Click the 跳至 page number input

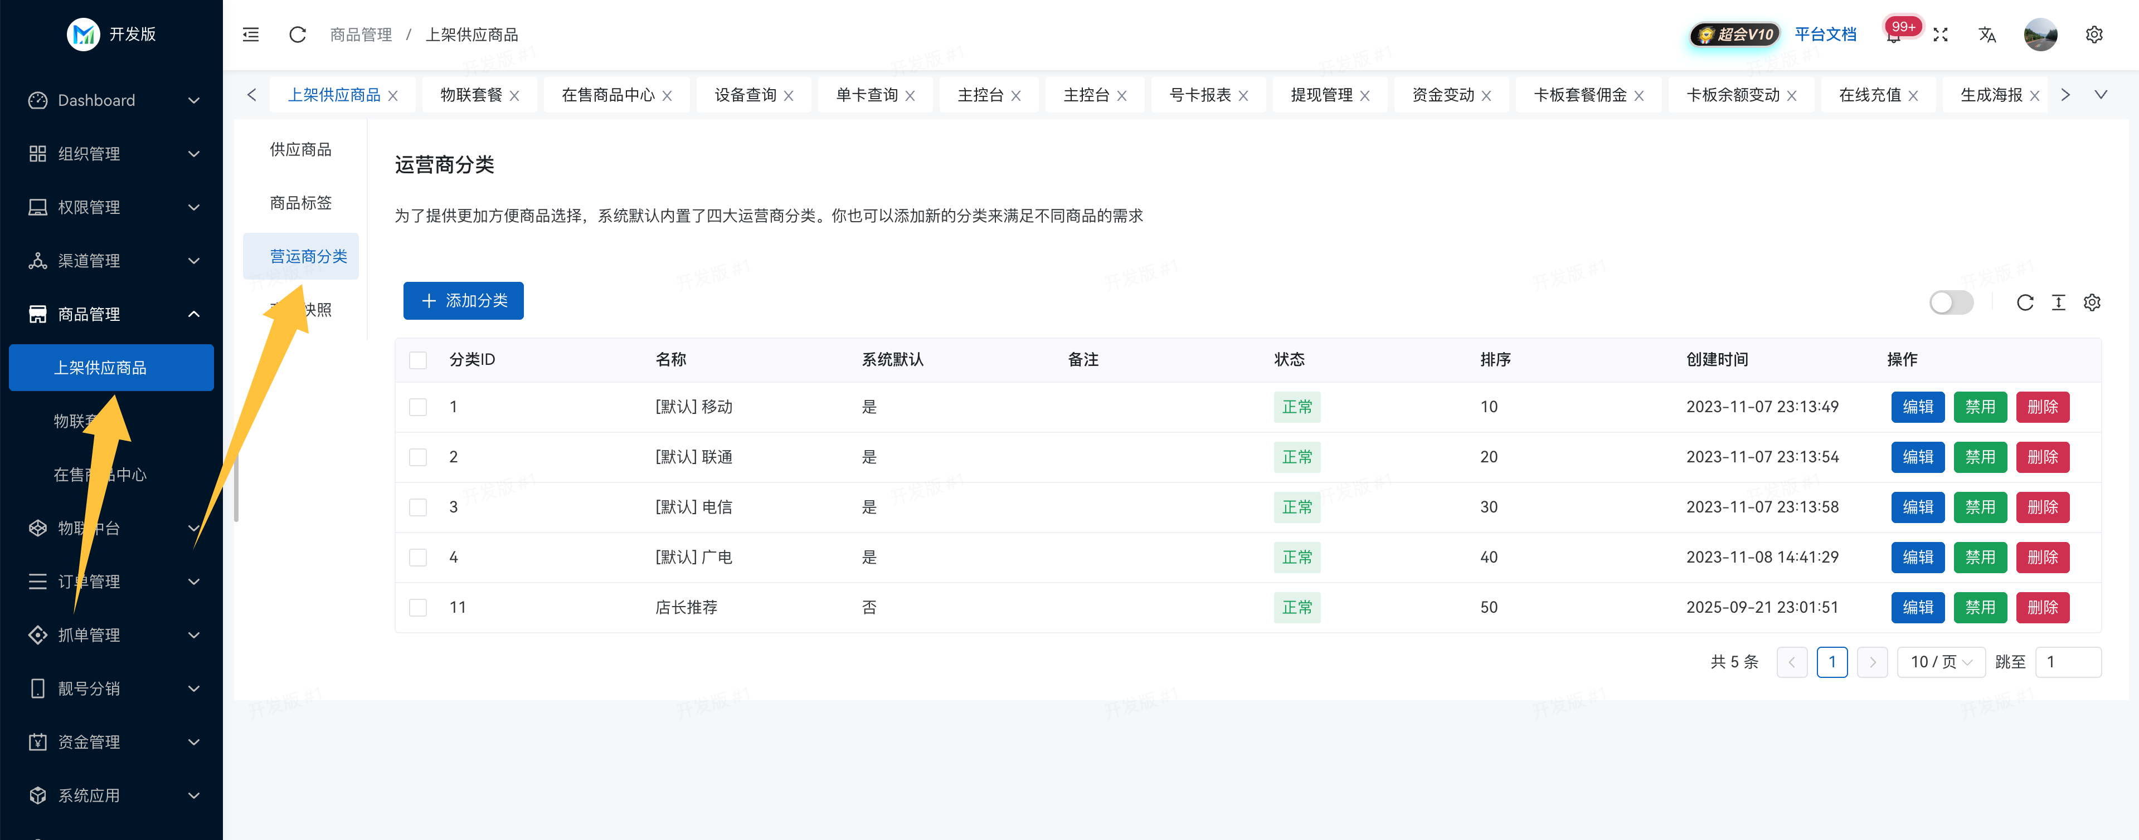coord(2068,662)
